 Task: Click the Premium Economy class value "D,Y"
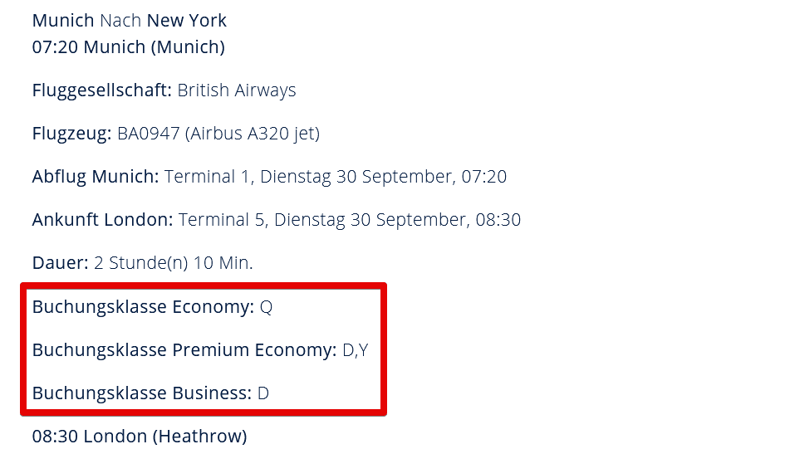coord(356,350)
